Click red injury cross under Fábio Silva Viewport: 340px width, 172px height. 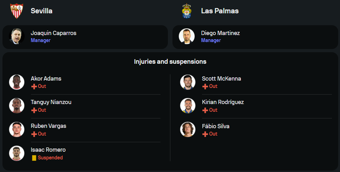(x=205, y=134)
